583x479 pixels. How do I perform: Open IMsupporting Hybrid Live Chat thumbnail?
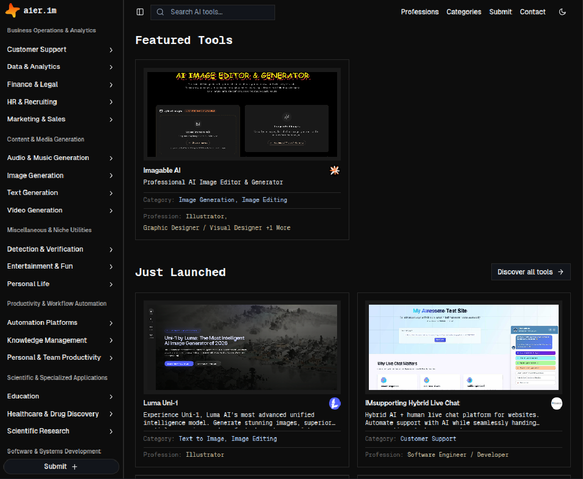[x=464, y=347]
